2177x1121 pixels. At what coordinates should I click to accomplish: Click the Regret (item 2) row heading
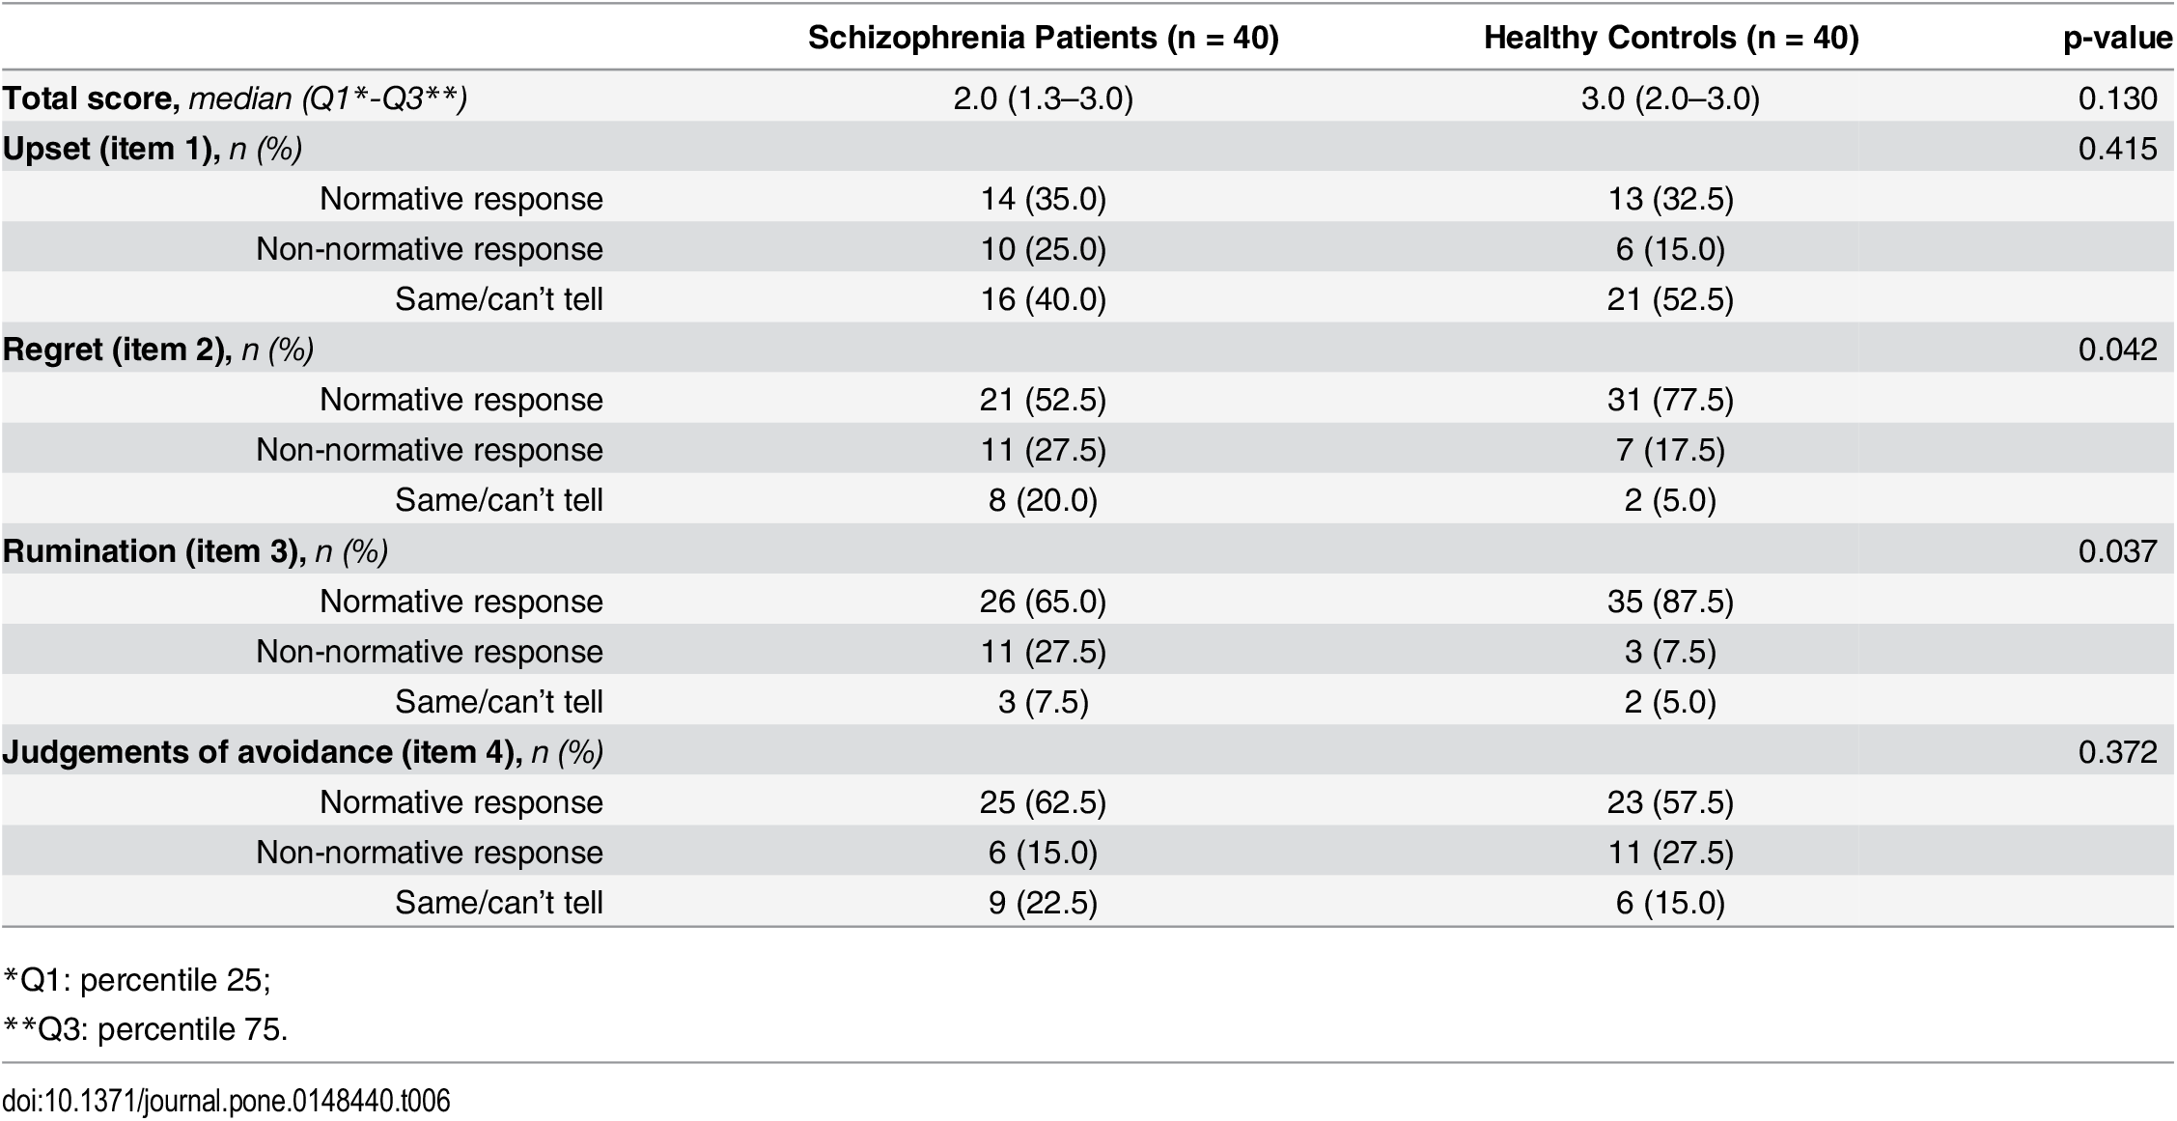tap(157, 350)
